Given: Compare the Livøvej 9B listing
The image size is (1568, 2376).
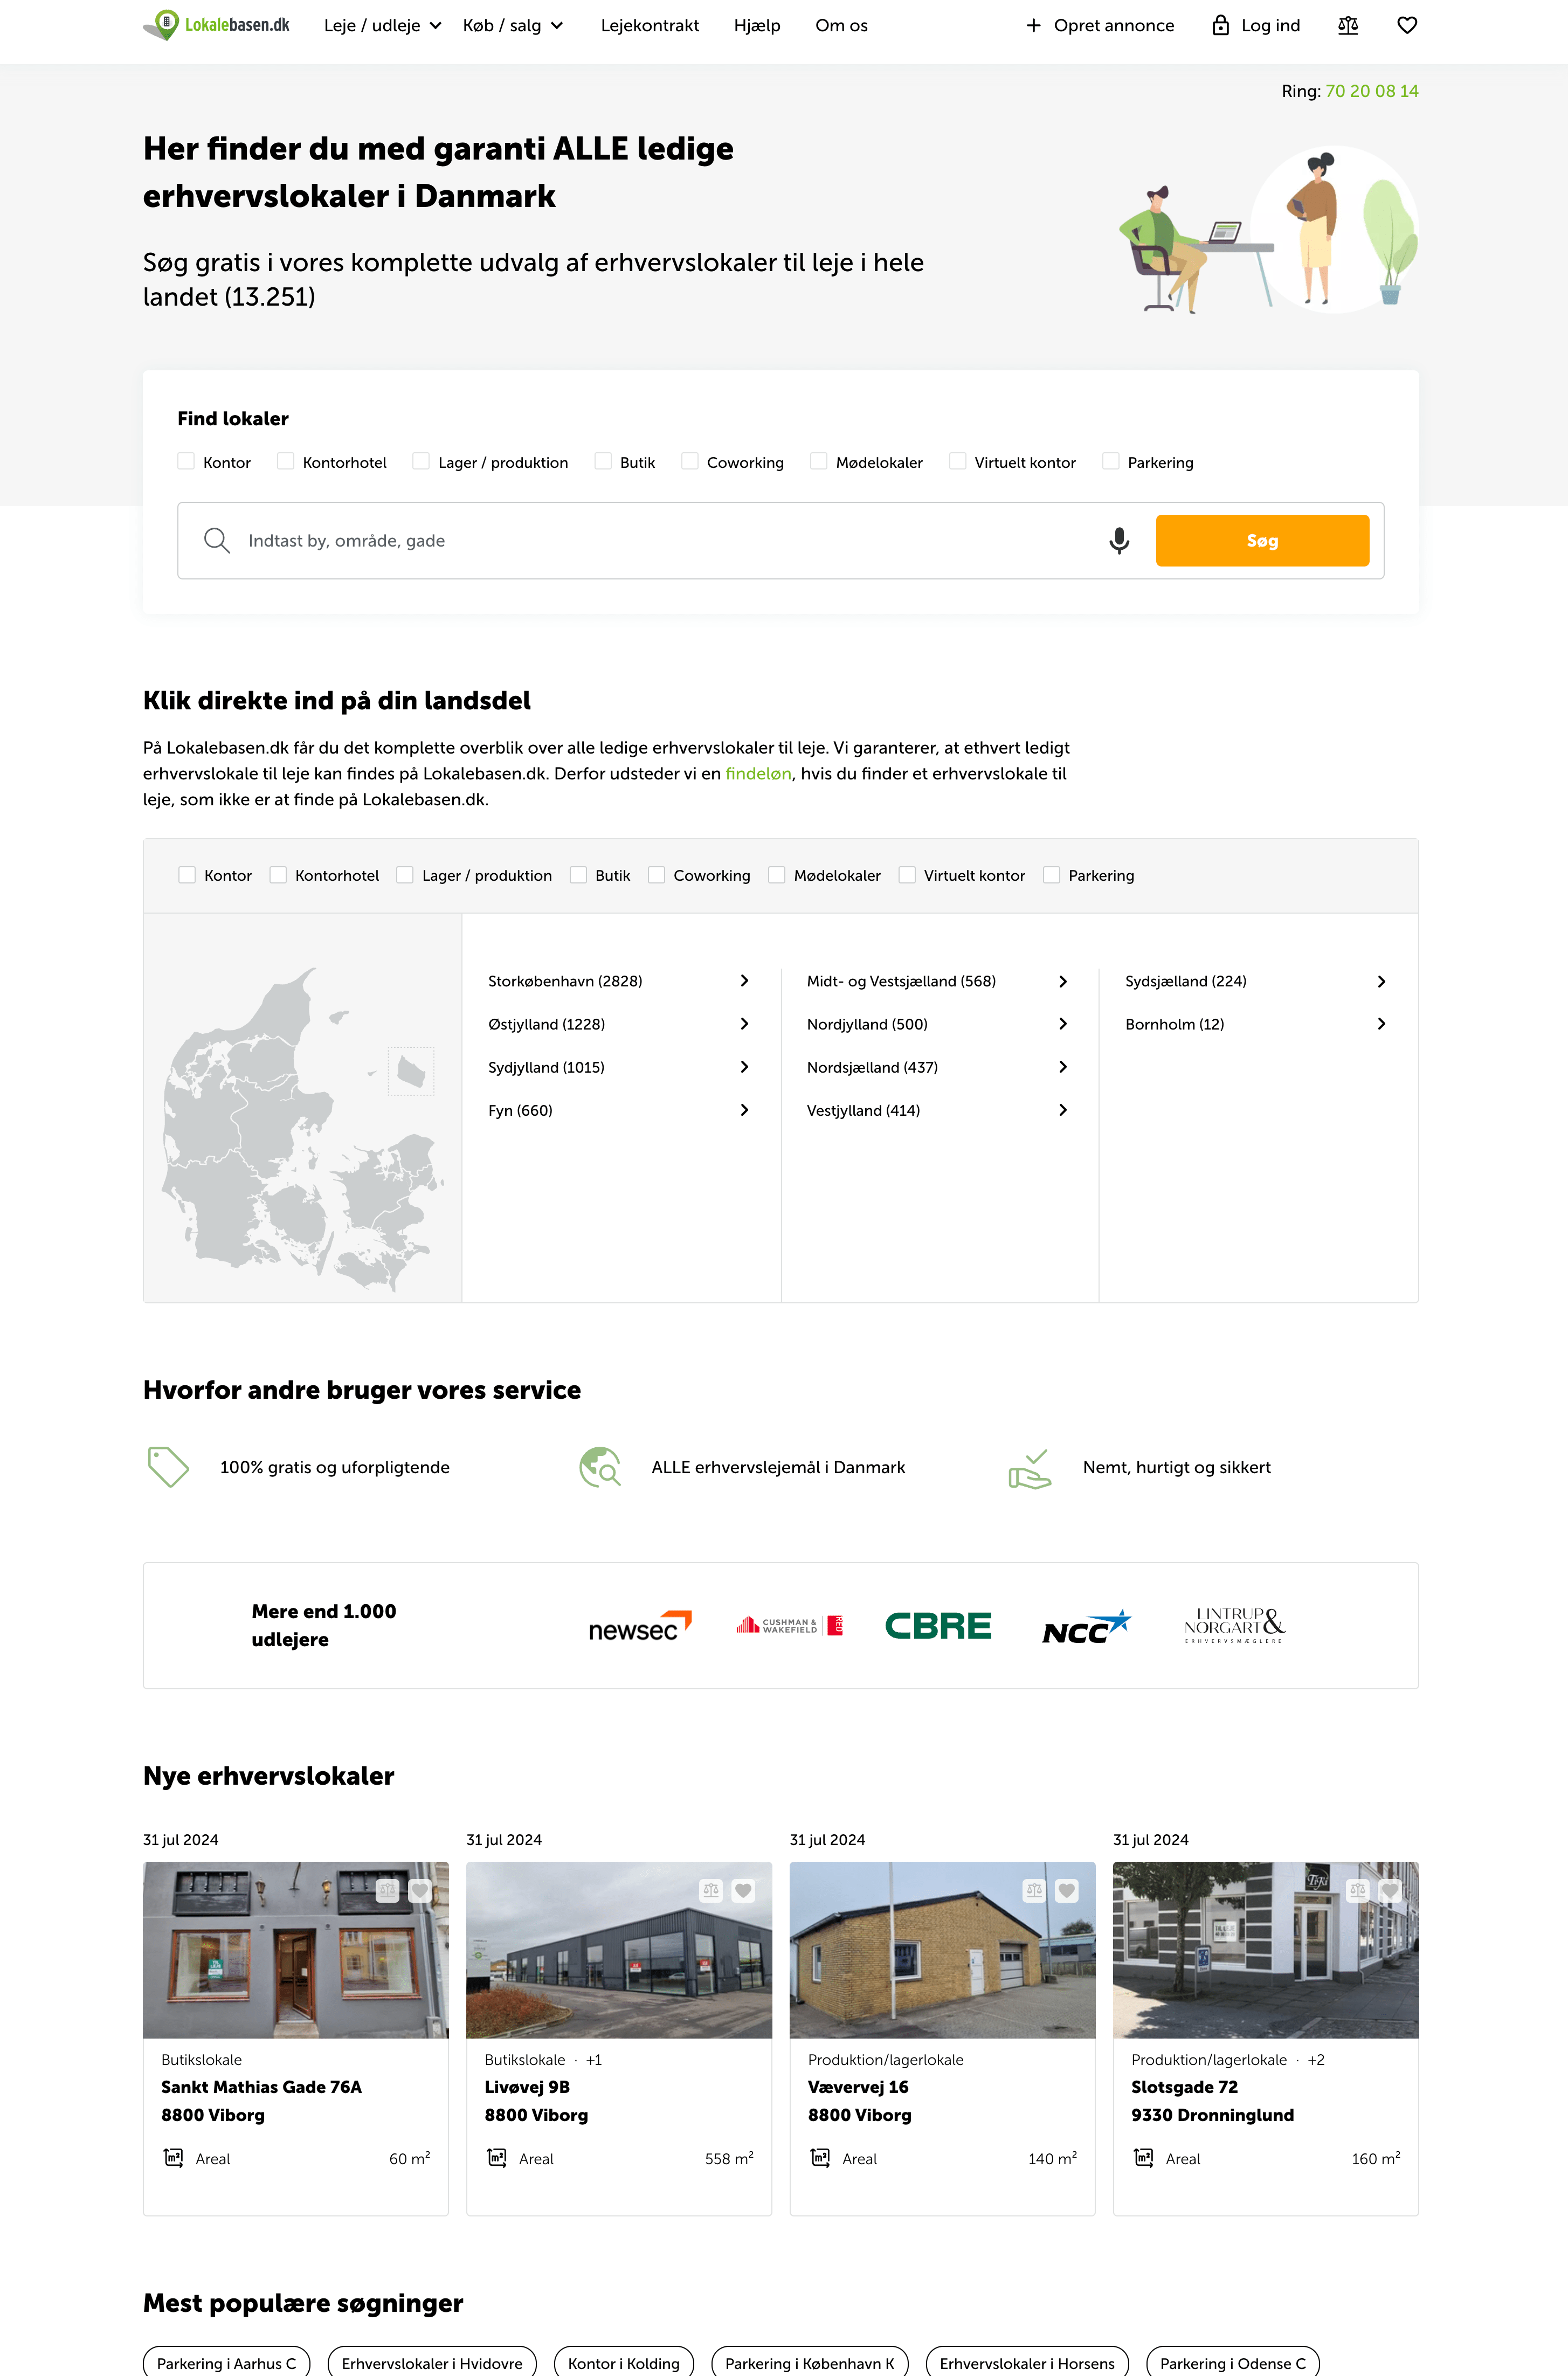Looking at the screenshot, I should click(711, 1891).
